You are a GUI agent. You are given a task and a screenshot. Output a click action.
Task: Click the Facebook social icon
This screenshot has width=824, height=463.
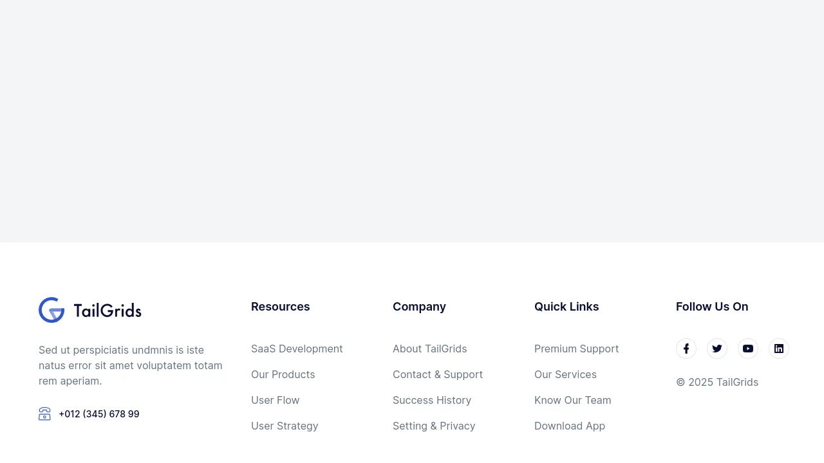coord(686,348)
